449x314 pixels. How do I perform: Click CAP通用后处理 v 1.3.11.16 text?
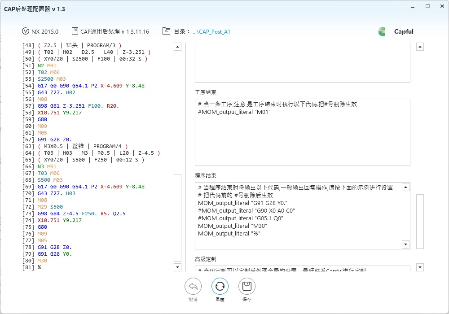pos(114,31)
